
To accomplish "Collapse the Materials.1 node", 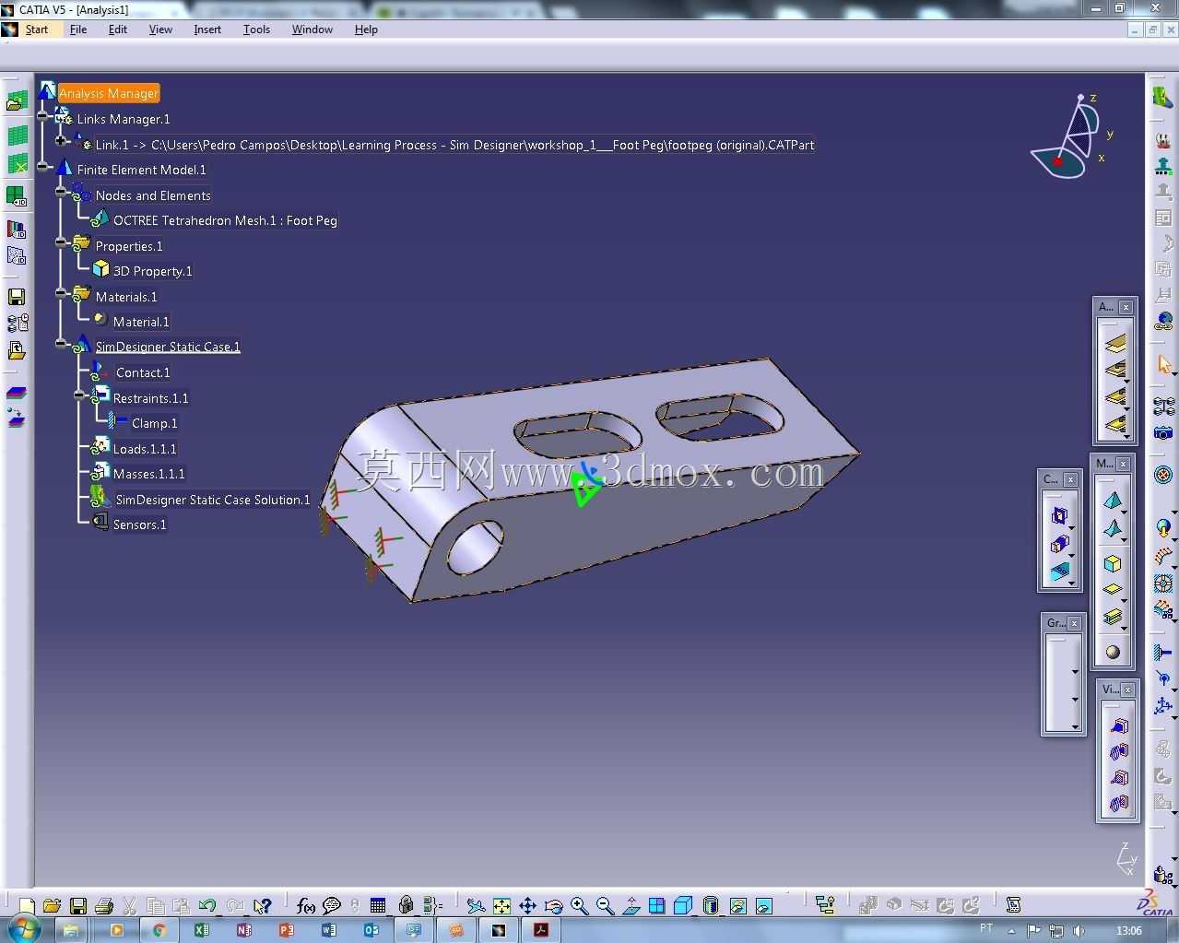I will pos(61,293).
